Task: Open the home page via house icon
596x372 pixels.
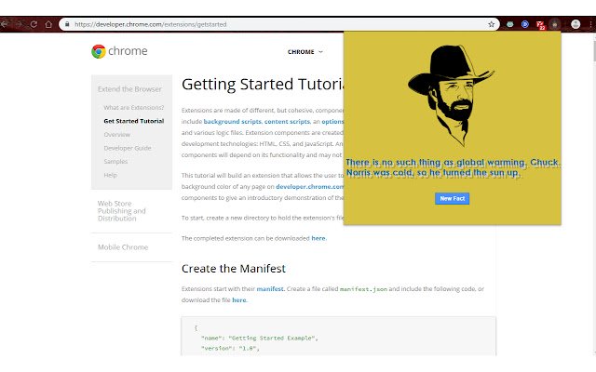Action: click(x=48, y=24)
